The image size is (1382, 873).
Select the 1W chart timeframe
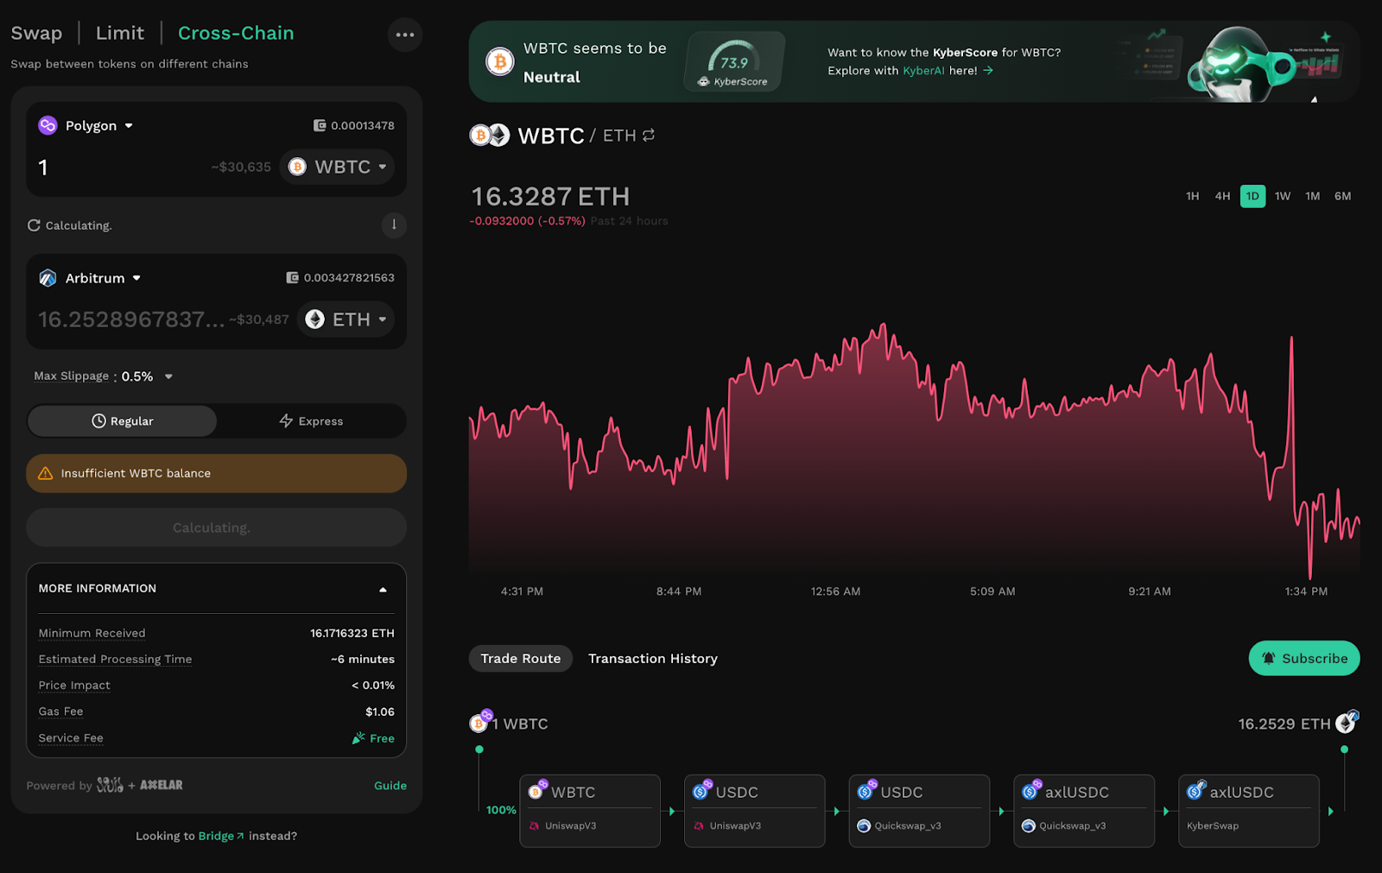1282,196
